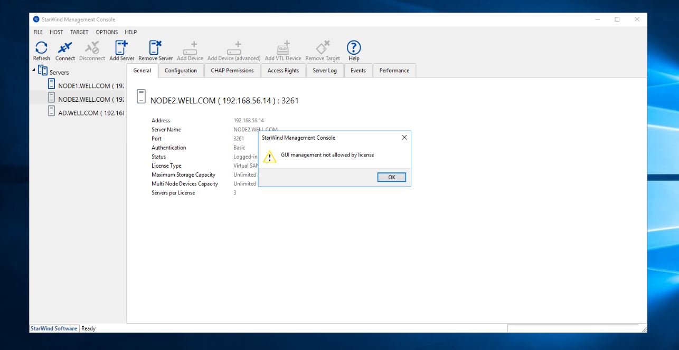Image resolution: width=679 pixels, height=350 pixels.
Task: Click the Connect toolbar icon
Action: (65, 48)
